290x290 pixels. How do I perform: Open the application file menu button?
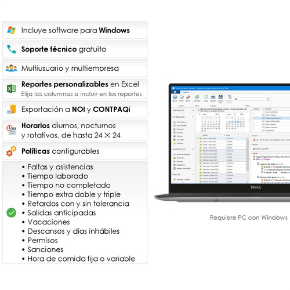click(x=176, y=92)
